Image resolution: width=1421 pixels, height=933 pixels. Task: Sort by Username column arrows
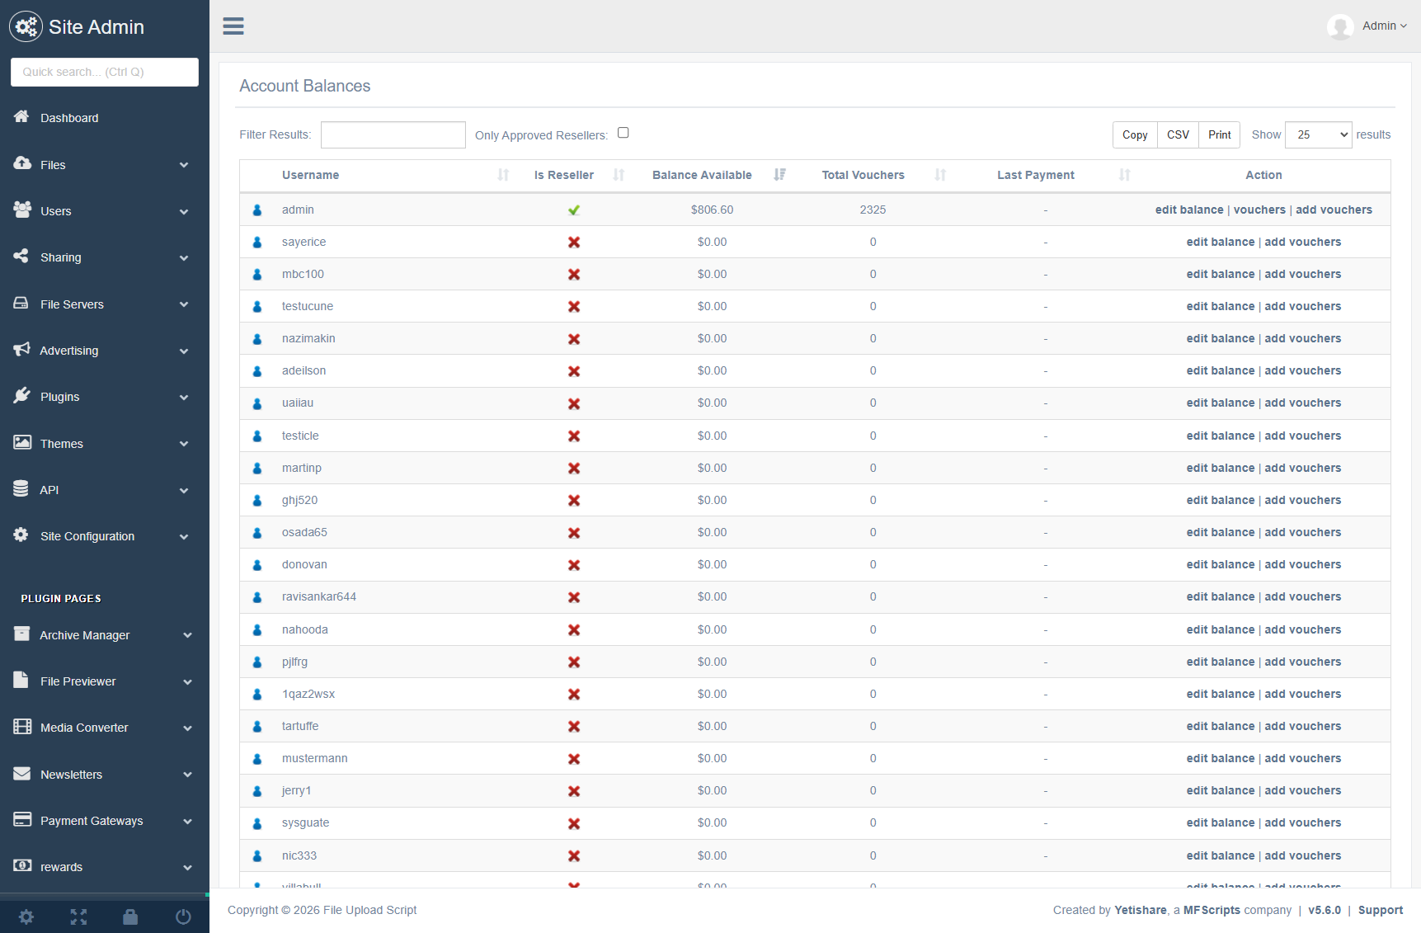click(x=503, y=175)
